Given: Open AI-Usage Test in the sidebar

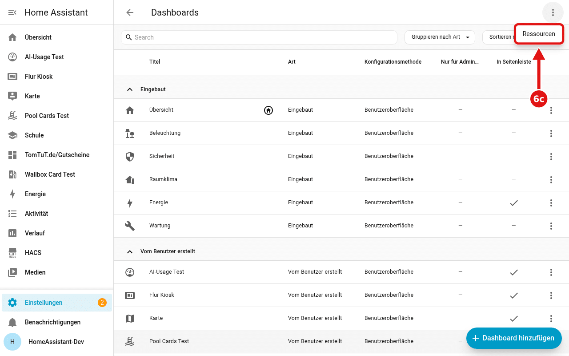Looking at the screenshot, I should tap(57, 57).
